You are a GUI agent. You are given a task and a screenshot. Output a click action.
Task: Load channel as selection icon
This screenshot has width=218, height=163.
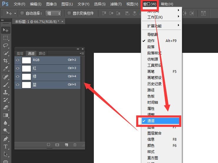49,145
